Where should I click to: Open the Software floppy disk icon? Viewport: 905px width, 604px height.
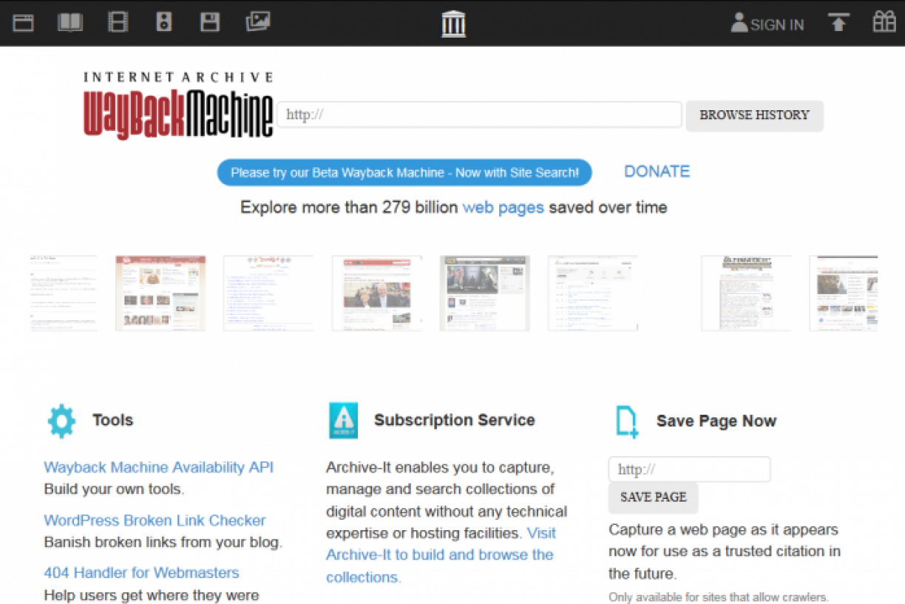[x=210, y=22]
